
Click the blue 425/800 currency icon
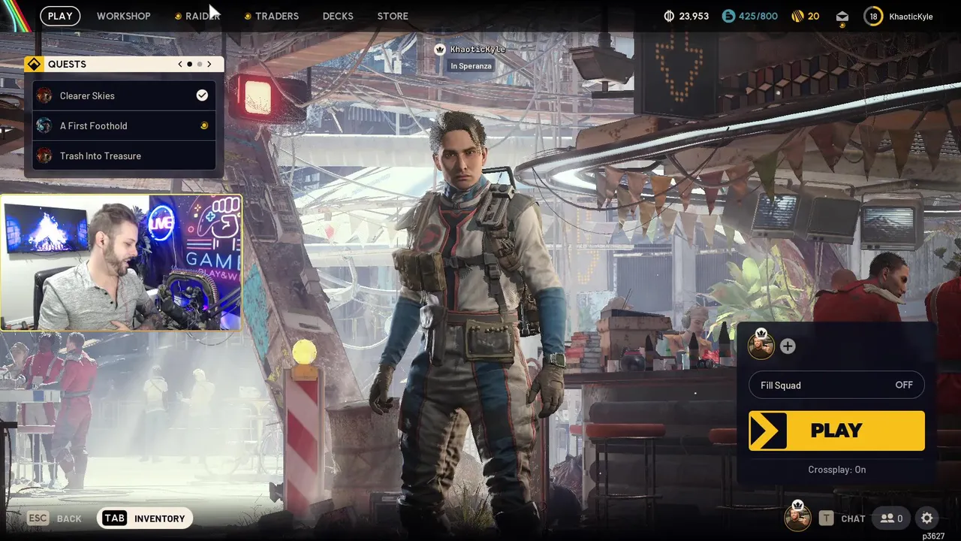pos(728,16)
